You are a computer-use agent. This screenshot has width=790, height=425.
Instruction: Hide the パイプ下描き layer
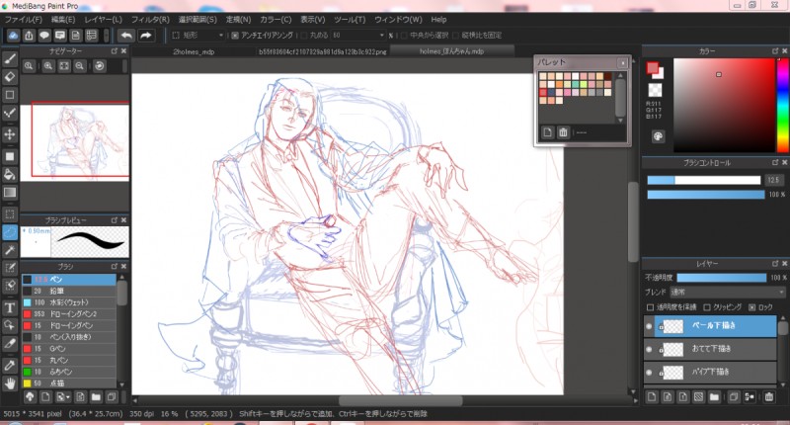[x=649, y=372]
